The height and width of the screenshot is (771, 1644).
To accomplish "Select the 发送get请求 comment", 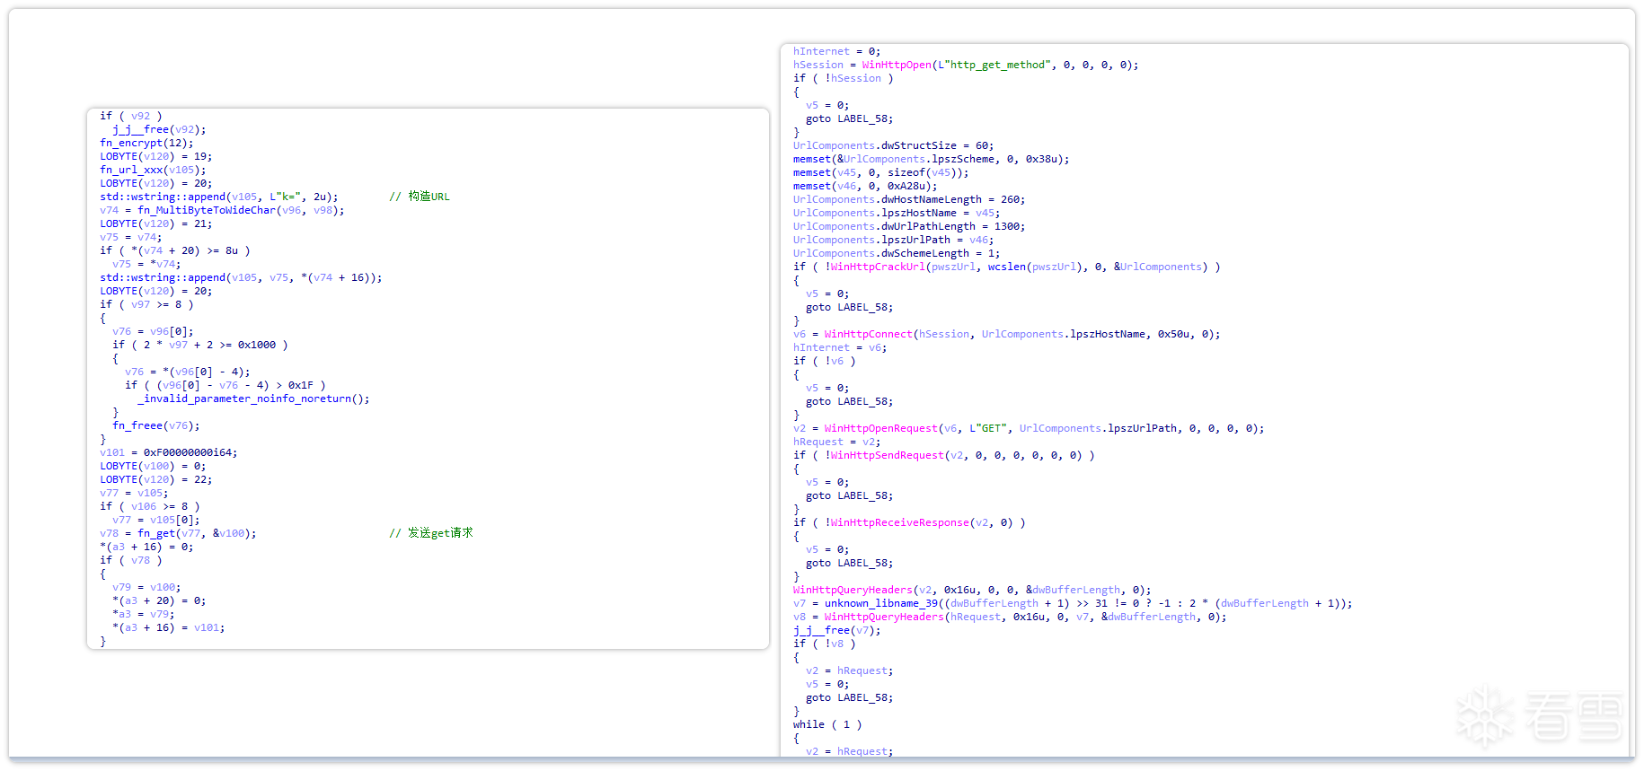I will (431, 533).
